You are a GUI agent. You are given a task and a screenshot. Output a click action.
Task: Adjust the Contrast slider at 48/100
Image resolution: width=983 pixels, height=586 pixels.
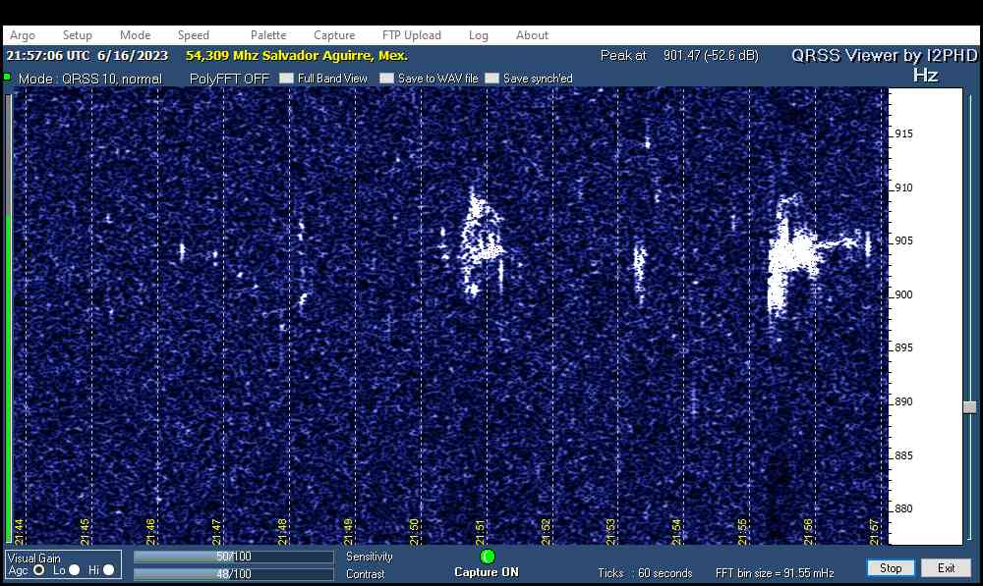click(233, 573)
